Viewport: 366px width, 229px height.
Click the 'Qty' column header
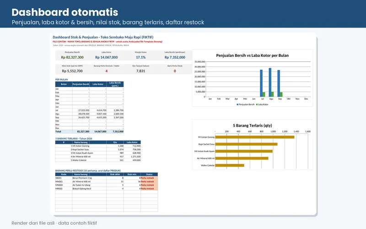[115, 142]
